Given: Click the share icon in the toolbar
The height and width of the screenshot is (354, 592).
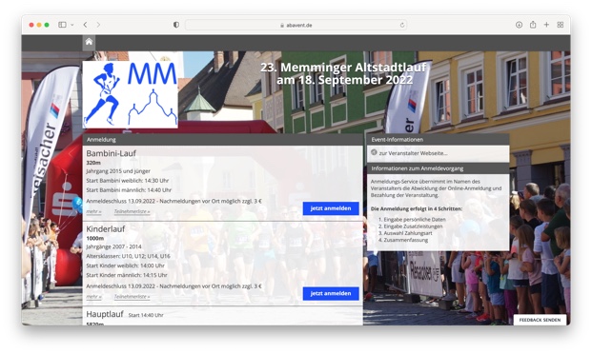Looking at the screenshot, I should pyautogui.click(x=533, y=25).
